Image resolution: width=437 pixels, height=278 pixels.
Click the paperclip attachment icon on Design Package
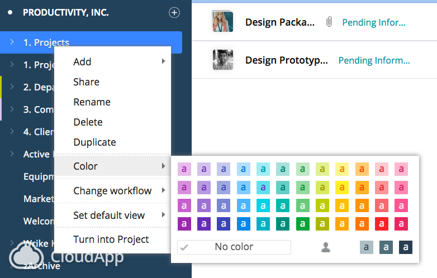(x=329, y=22)
